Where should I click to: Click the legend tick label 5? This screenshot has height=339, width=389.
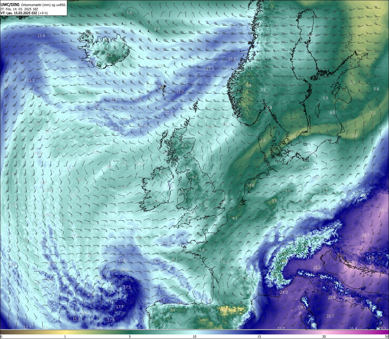point(129,337)
